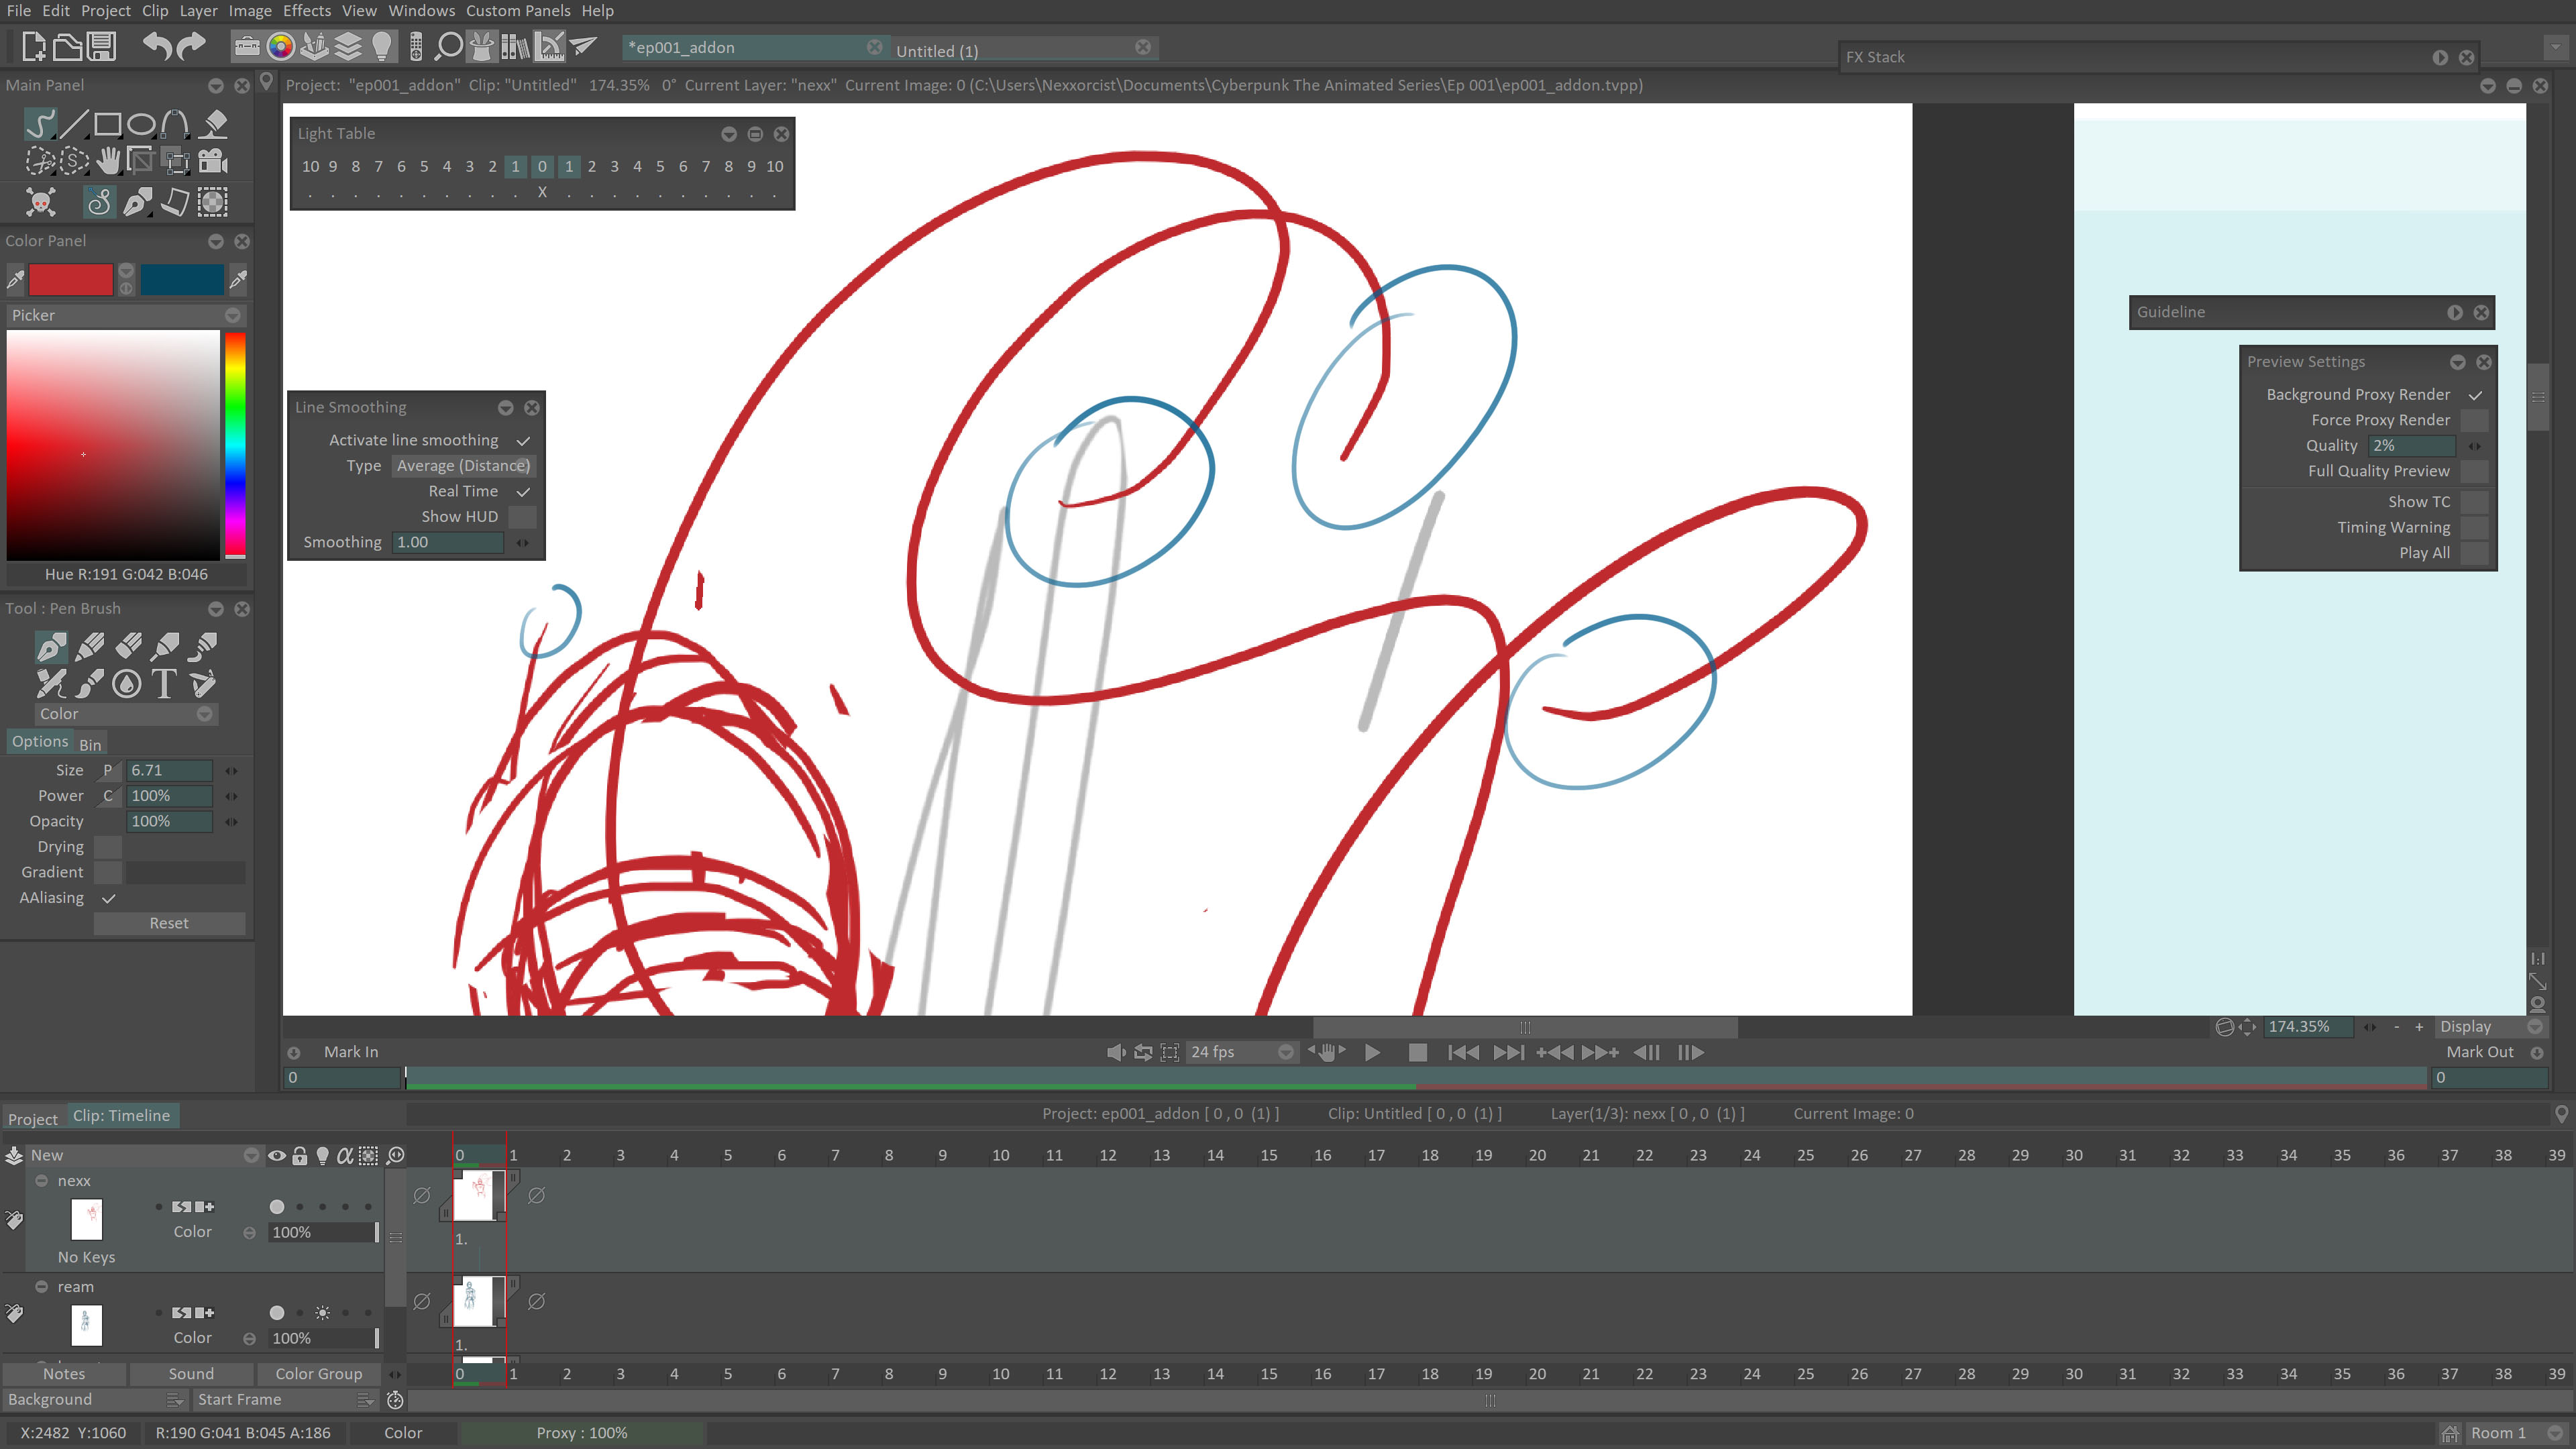Select the Text brush tool
The image size is (2576, 1449).
point(164,684)
